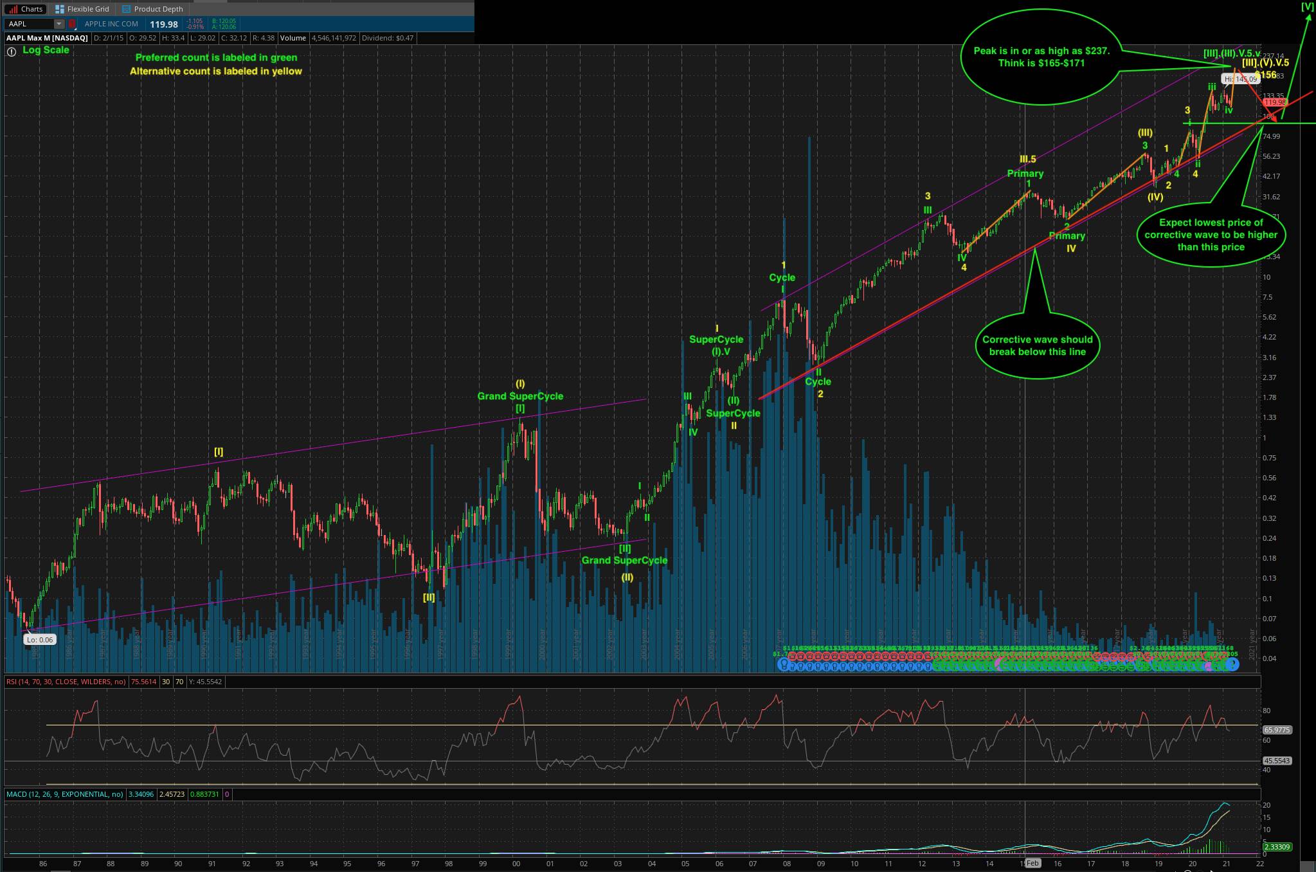Click 'Expect lowest price of corrective wave' note
The image size is (1316, 872).
(x=1211, y=235)
